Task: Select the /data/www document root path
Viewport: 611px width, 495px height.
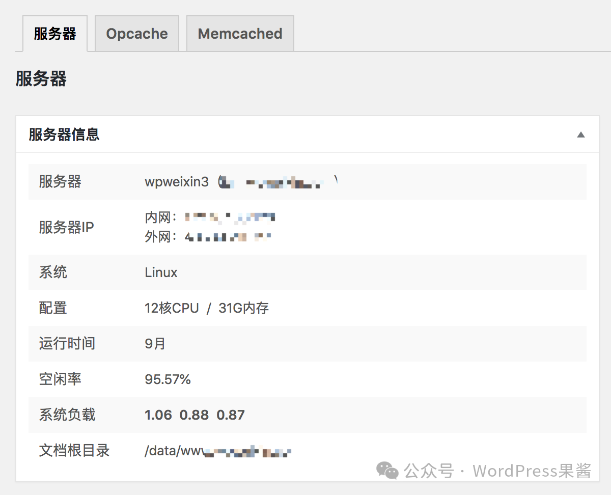Action: pyautogui.click(x=218, y=451)
